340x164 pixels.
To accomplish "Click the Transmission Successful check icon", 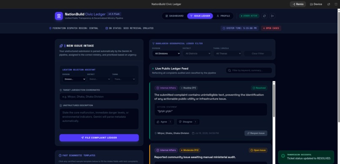I will [283, 156].
